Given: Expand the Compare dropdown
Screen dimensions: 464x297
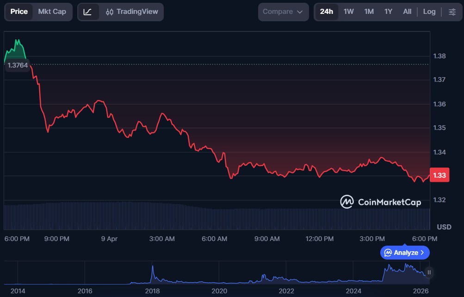Looking at the screenshot, I should 283,12.
